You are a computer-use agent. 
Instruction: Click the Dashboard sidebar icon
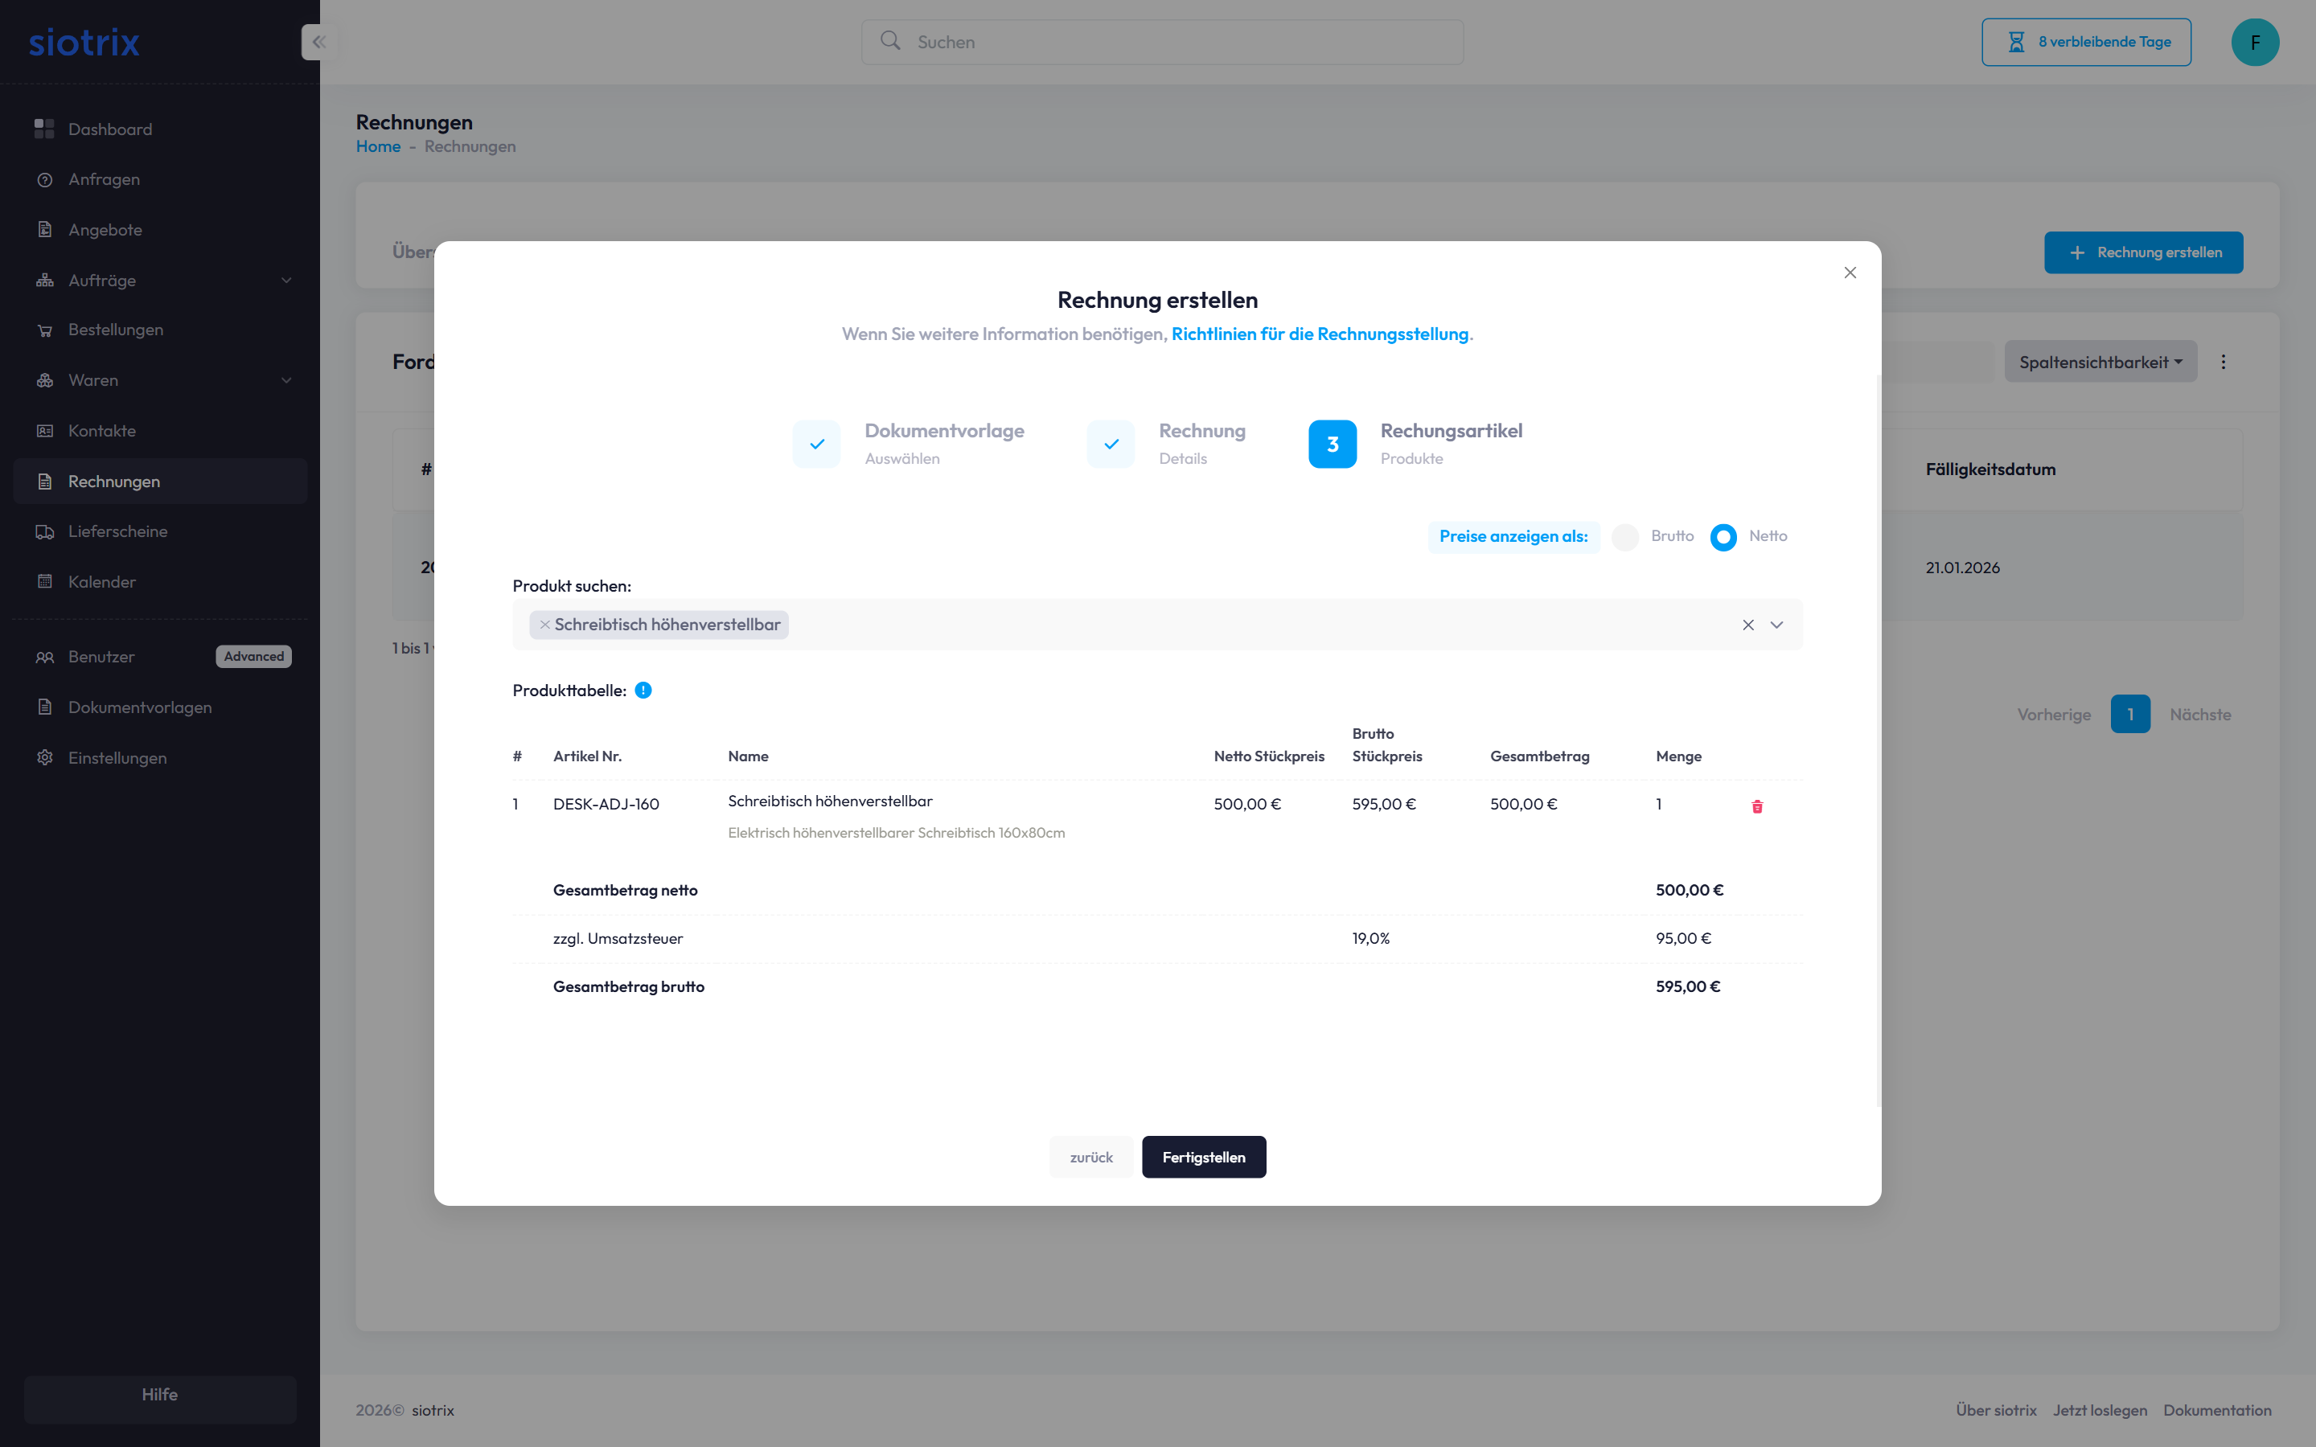[44, 129]
